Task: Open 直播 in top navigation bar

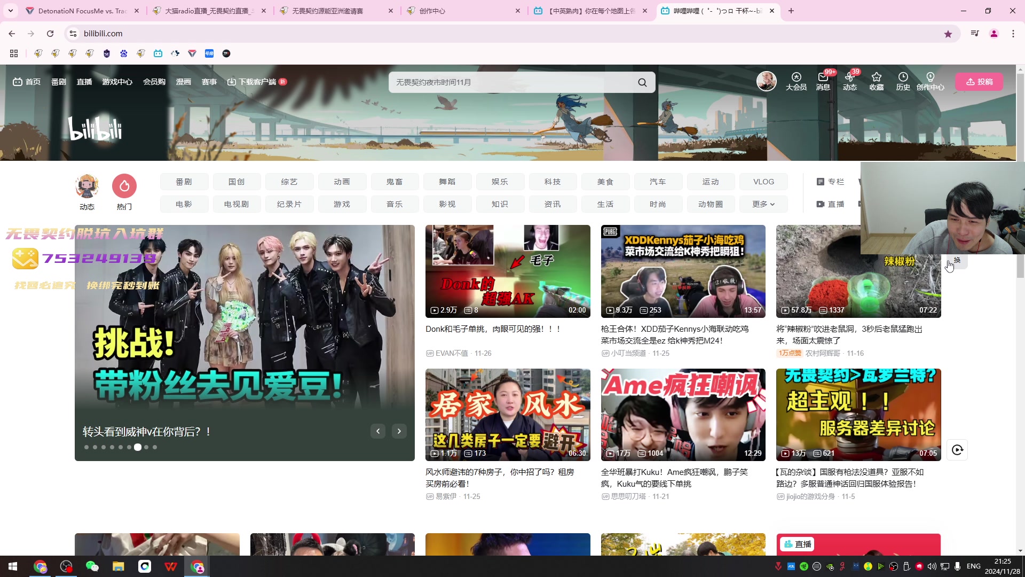Action: pyautogui.click(x=84, y=82)
